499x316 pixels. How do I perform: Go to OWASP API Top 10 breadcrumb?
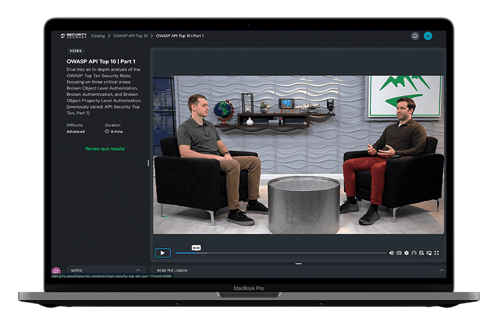[130, 36]
